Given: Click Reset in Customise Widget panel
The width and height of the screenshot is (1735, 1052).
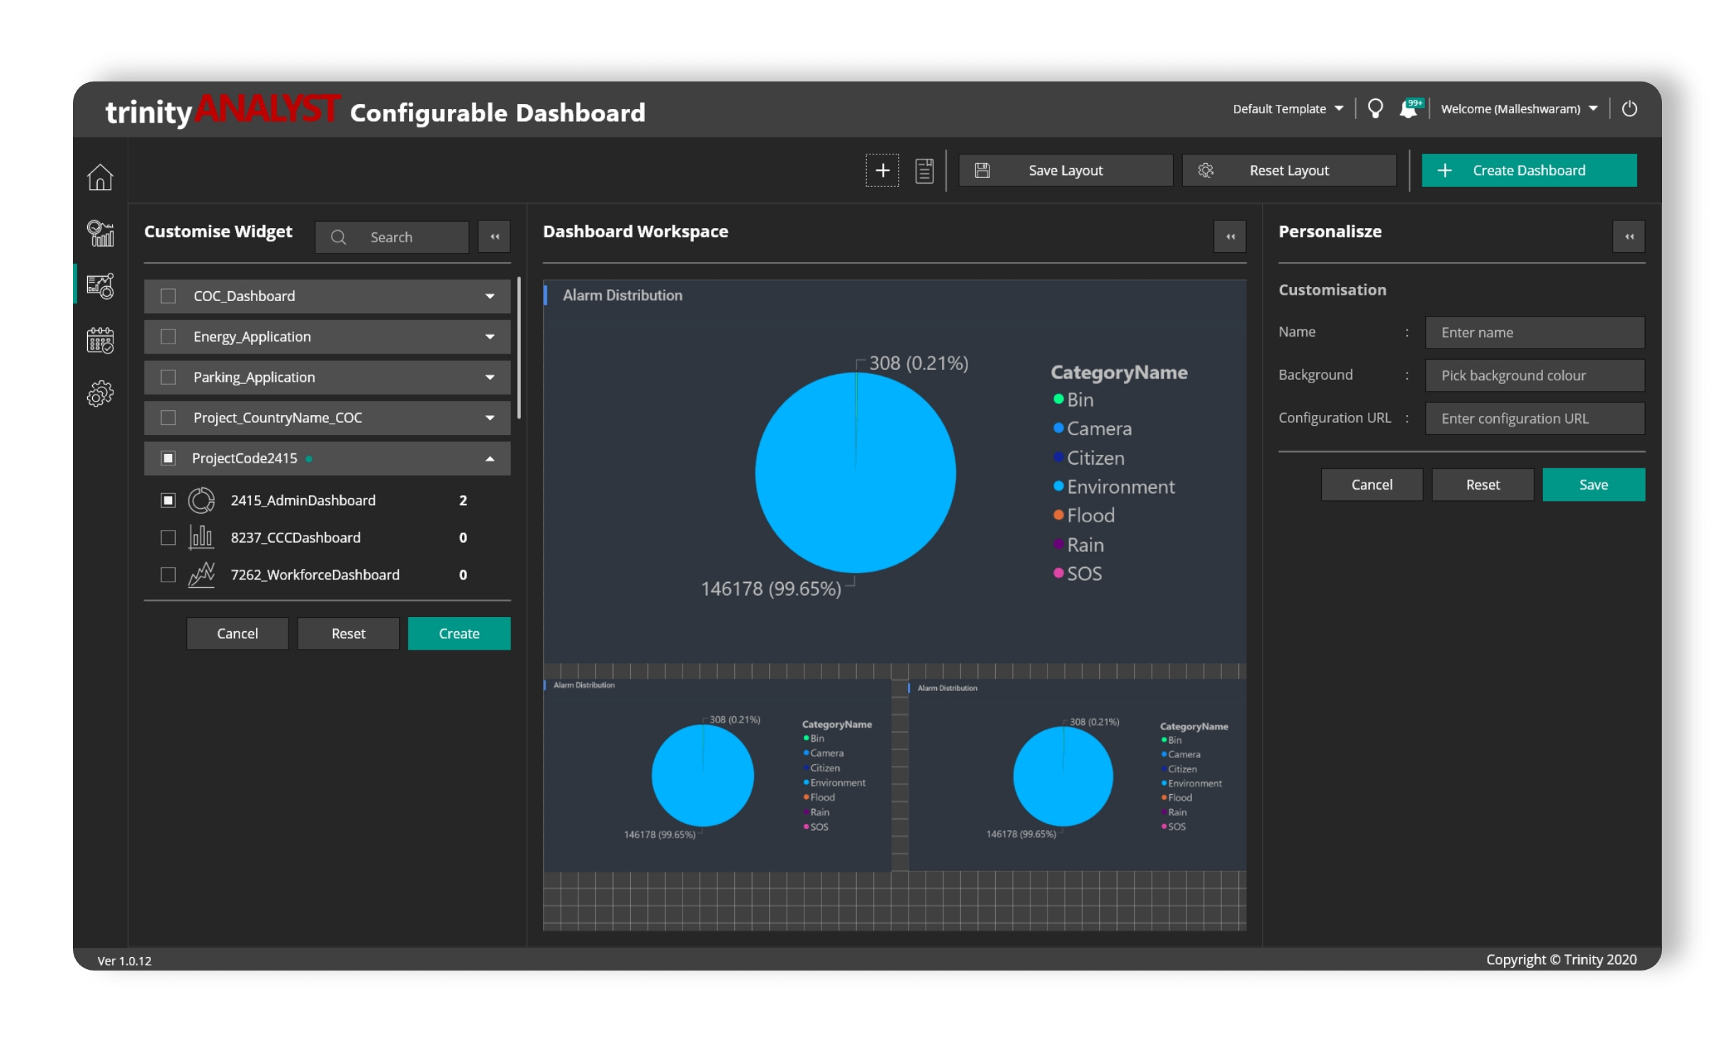Looking at the screenshot, I should 349,634.
